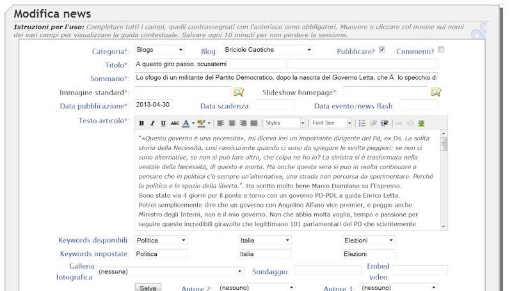This screenshot has height=291, width=512.
Task: Uncheck the Pubblicare checkbox
Action: [x=381, y=50]
